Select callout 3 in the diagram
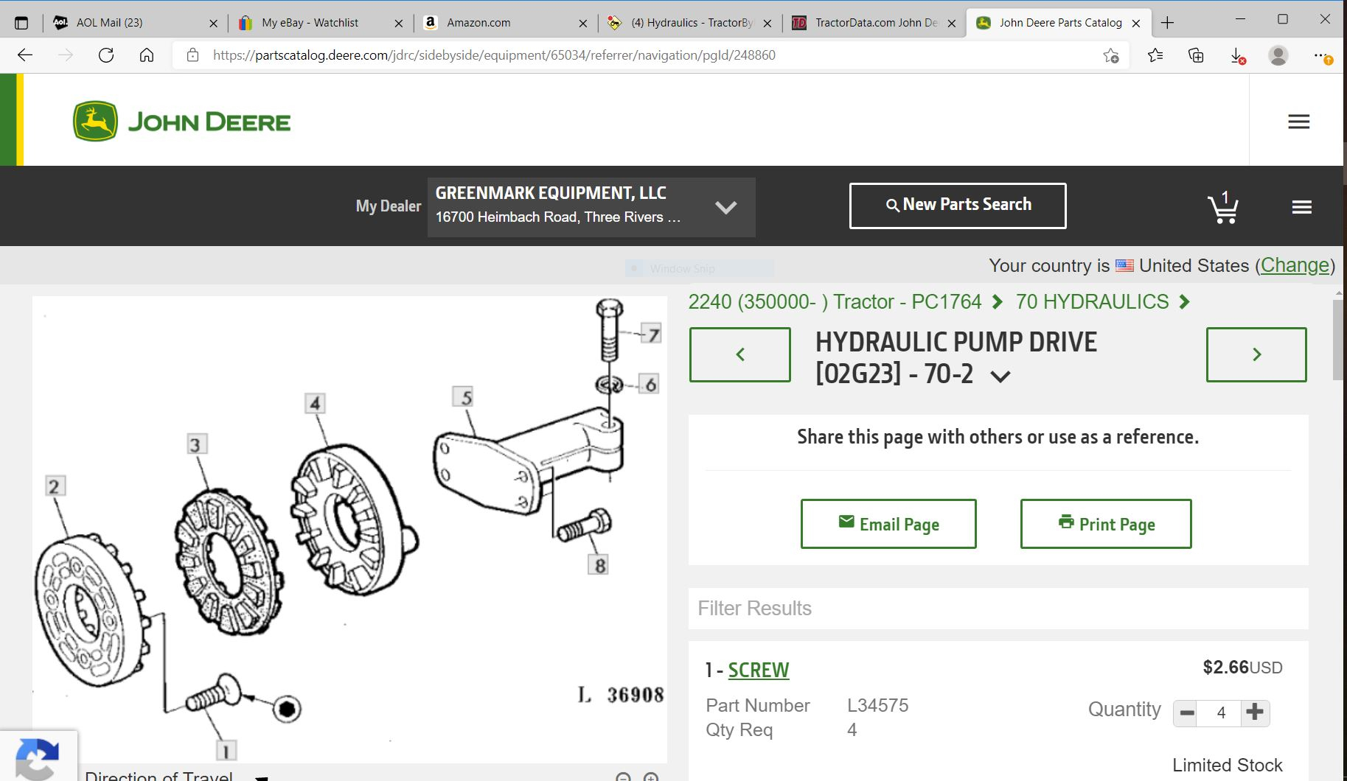 [195, 444]
